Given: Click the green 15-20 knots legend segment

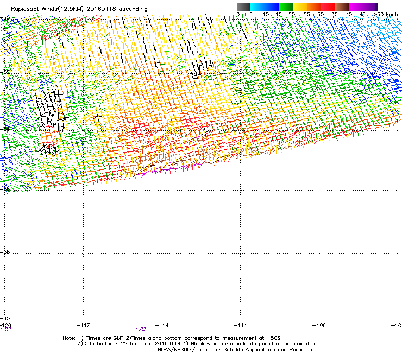Looking at the screenshot, I should pos(286,7).
